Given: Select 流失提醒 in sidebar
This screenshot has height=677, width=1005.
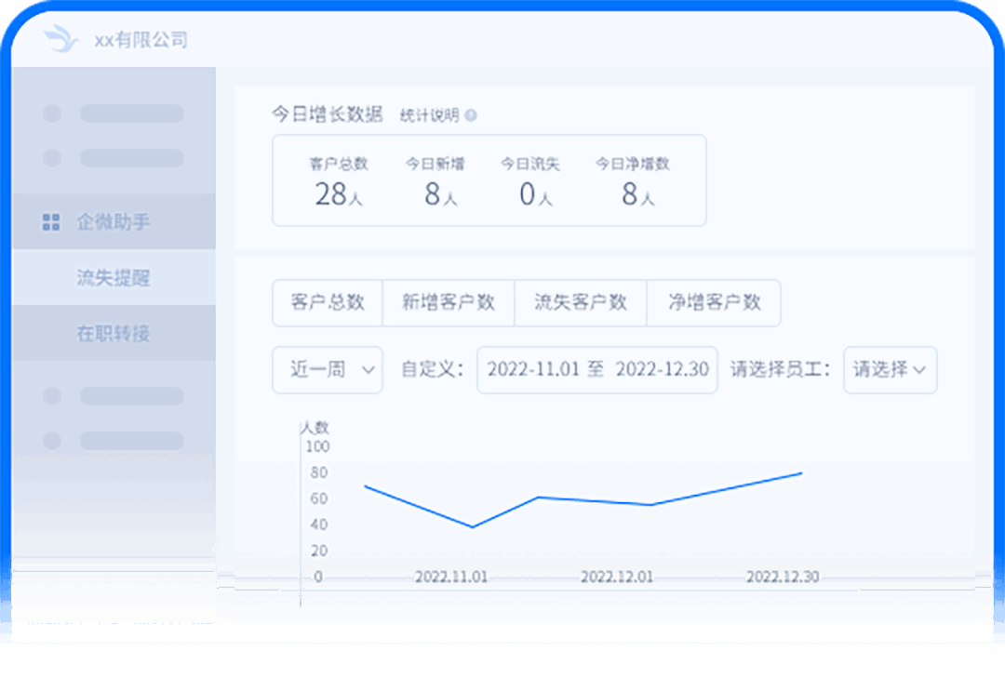Looking at the screenshot, I should [113, 278].
